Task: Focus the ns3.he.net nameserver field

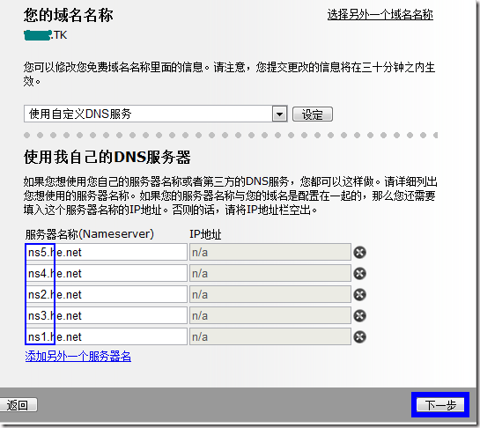Action: 106,315
